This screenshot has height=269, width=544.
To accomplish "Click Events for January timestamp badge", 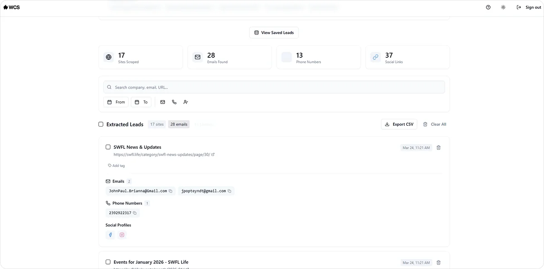I will tap(416, 262).
